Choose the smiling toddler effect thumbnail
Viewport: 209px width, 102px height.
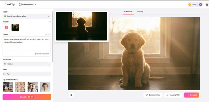click(45, 87)
